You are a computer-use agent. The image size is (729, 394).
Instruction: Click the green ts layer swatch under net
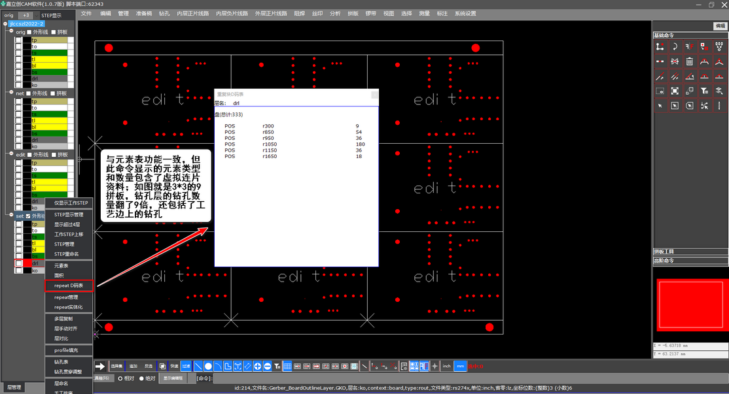(49, 114)
